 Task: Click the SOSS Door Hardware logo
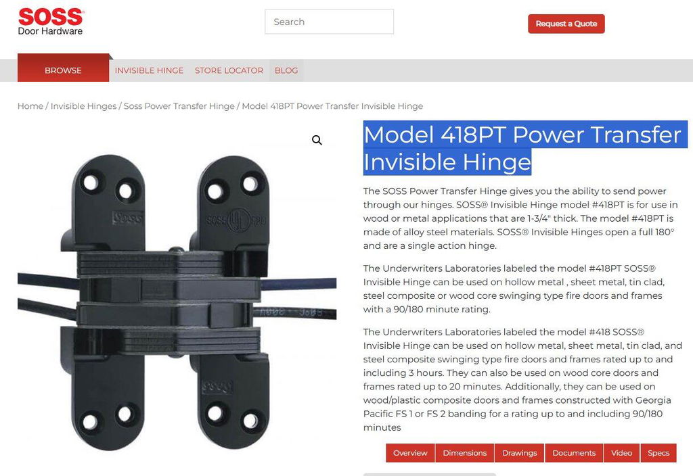click(50, 22)
